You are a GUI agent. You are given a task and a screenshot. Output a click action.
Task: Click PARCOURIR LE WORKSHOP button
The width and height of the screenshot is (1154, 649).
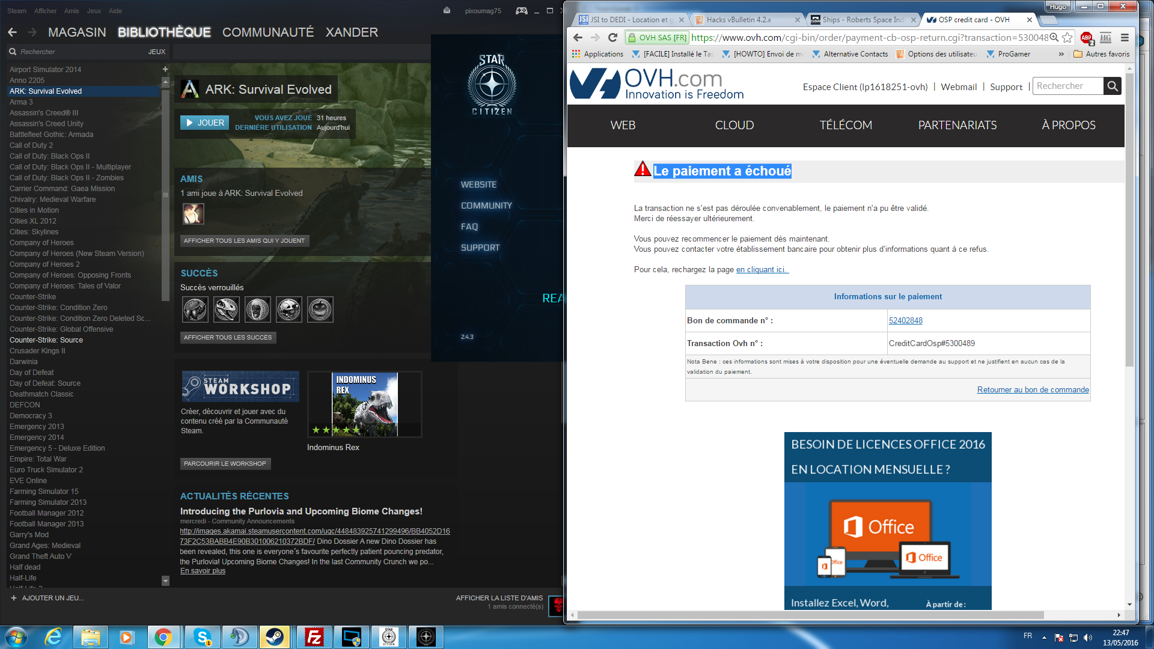pos(225,464)
